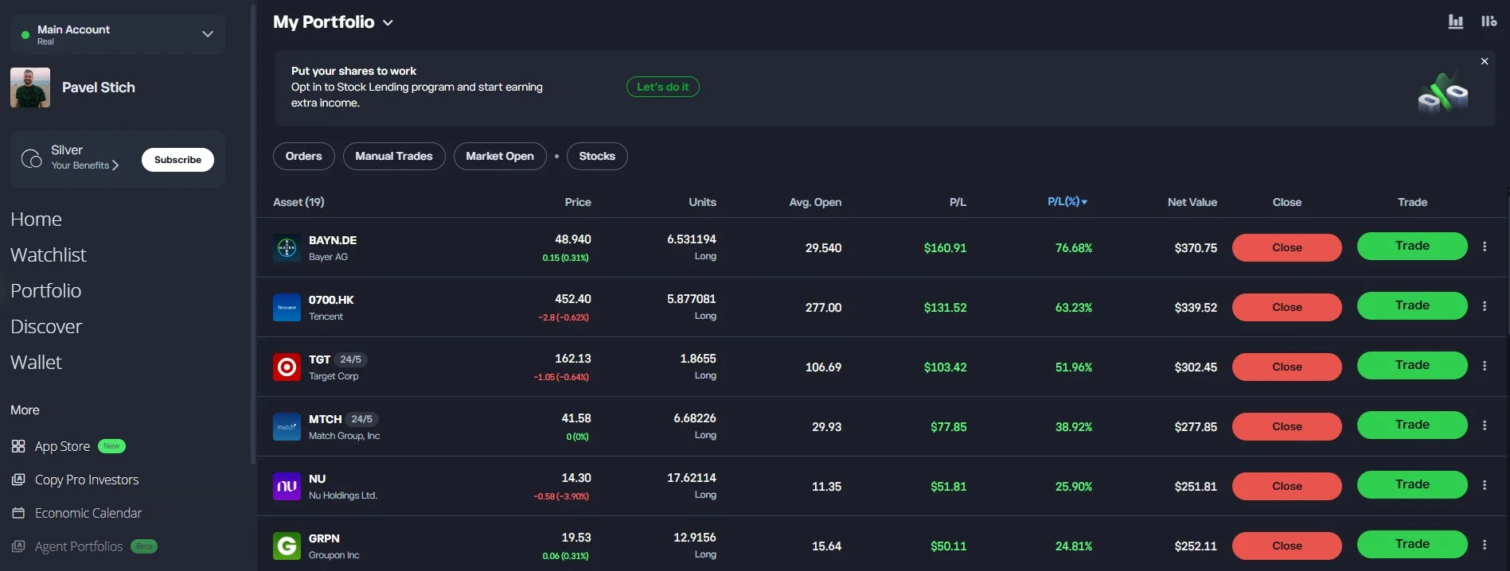Click the MTCH ticker name
Viewport: 1510px width, 571px height.
pyautogui.click(x=325, y=419)
